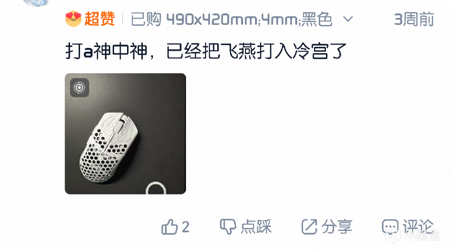
Task: Expand purchase details chevron arrow
Action: tap(348, 19)
